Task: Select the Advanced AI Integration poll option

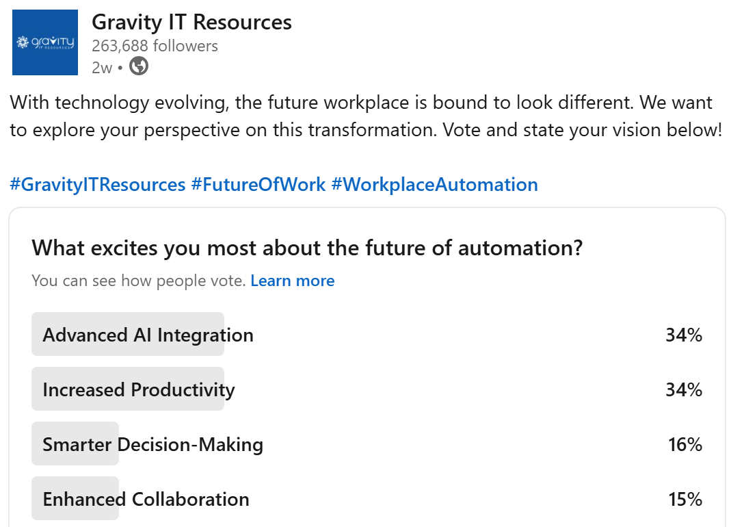Action: 148,335
